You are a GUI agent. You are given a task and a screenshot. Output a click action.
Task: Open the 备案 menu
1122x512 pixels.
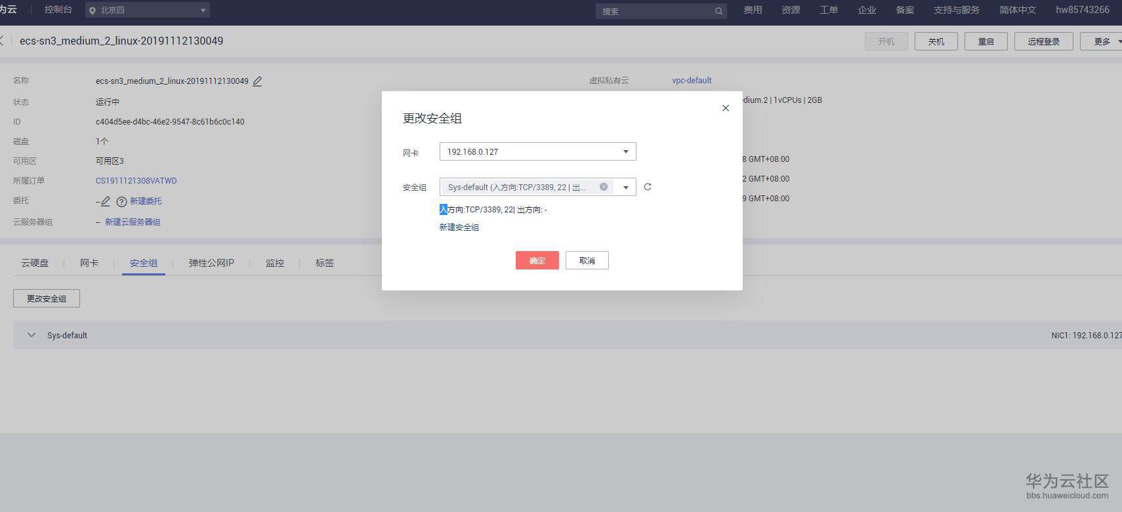[905, 10]
